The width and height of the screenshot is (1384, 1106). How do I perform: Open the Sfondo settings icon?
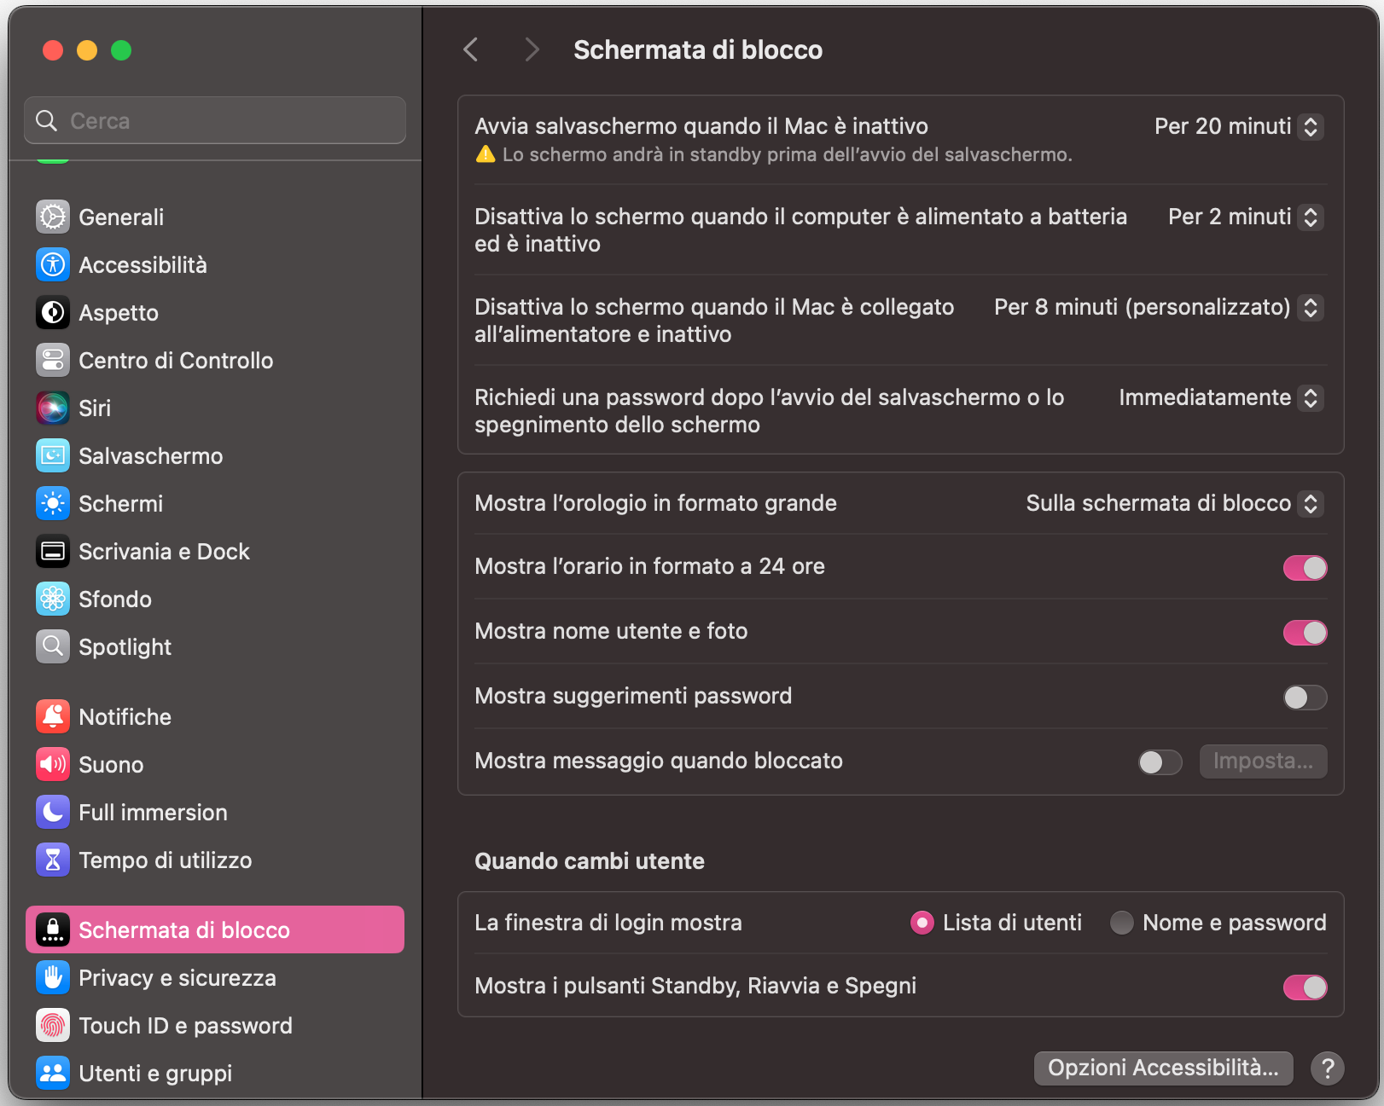52,599
